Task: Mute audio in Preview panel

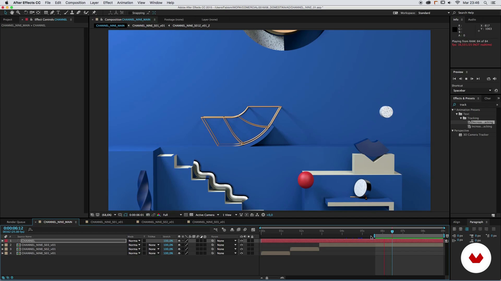Action: pos(495,79)
